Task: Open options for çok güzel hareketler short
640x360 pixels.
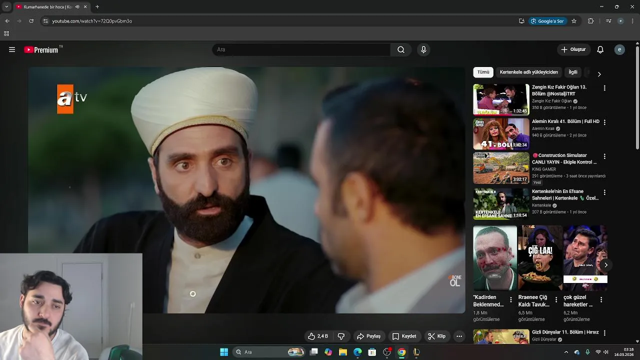Action: tap(601, 300)
